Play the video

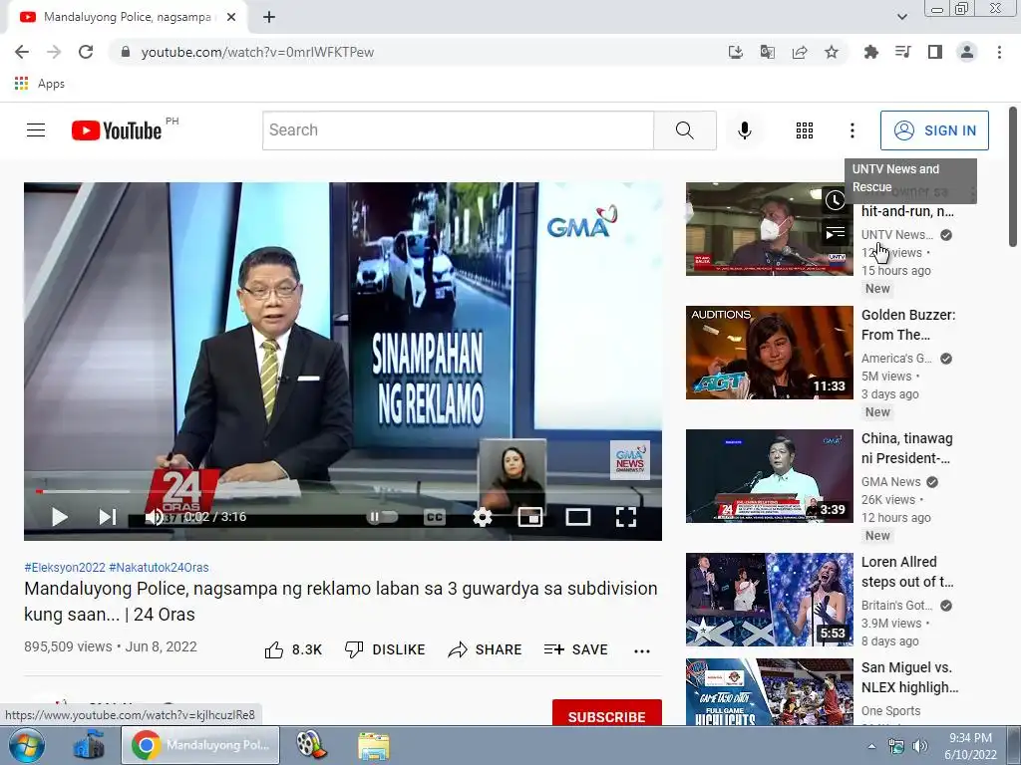pyautogui.click(x=59, y=517)
